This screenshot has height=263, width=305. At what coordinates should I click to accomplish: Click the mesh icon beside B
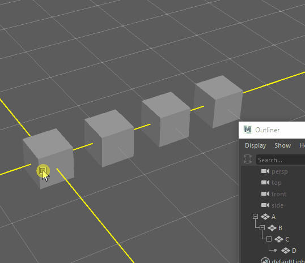(x=272, y=228)
